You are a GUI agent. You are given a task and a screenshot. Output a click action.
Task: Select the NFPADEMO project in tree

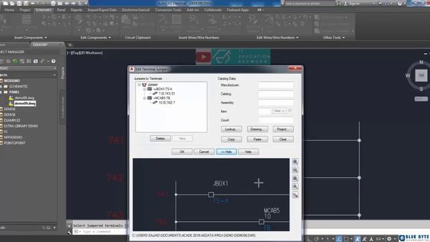(13, 137)
